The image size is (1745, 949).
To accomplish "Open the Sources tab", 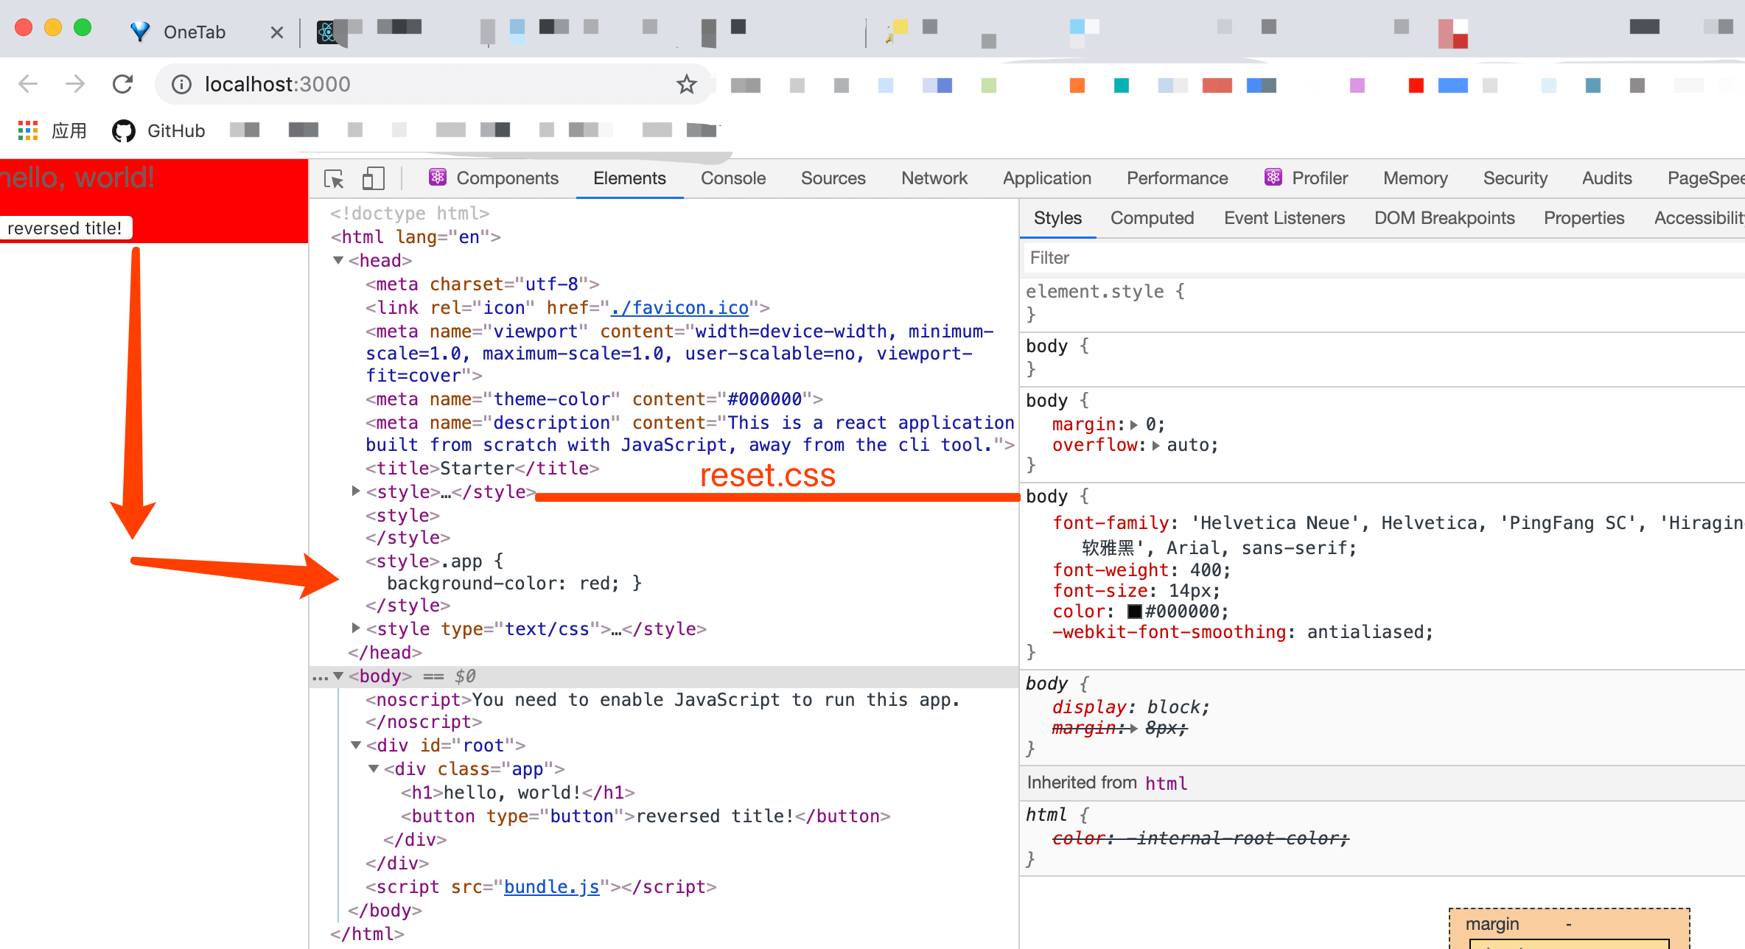I will (833, 178).
